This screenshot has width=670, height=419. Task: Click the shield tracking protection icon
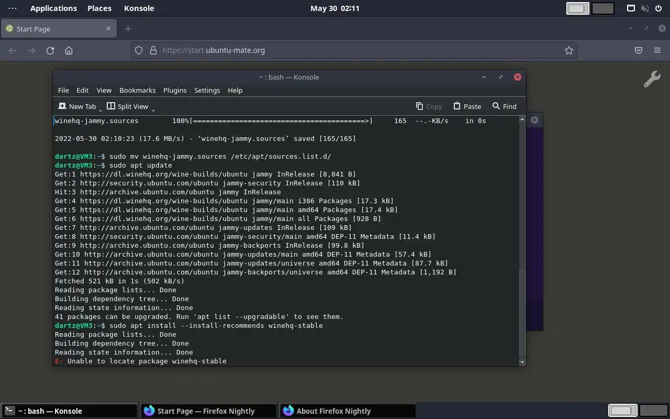point(139,50)
